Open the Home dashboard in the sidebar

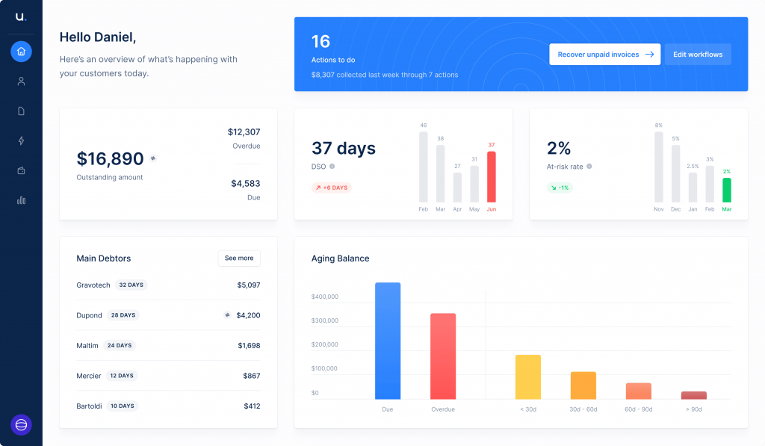(21, 52)
